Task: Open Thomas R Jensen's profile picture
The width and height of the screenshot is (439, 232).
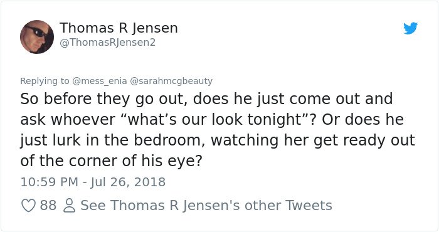Action: [x=37, y=36]
